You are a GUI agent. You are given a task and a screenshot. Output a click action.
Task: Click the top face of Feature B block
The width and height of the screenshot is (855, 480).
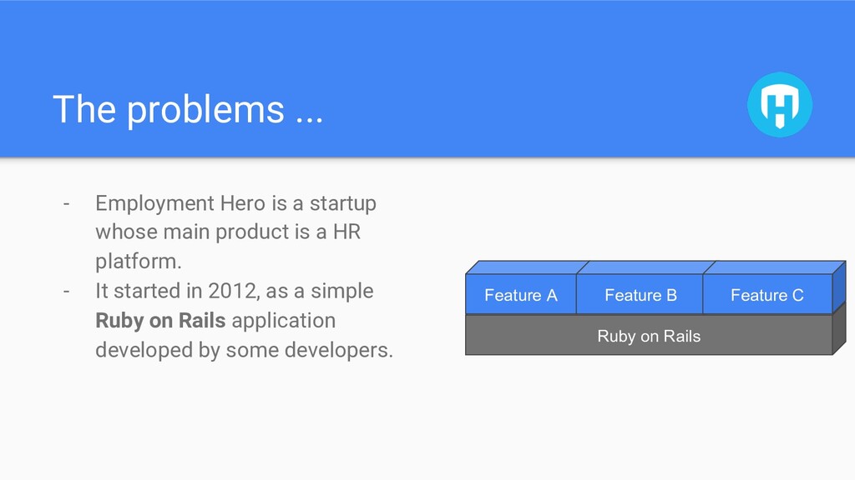click(x=646, y=267)
